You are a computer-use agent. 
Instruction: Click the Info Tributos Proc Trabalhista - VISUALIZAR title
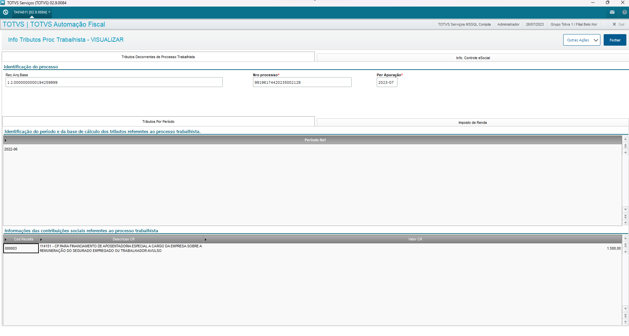pyautogui.click(x=66, y=40)
